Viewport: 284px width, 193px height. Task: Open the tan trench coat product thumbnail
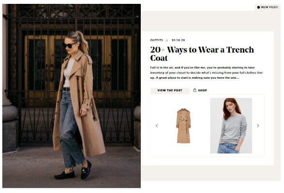click(x=183, y=126)
